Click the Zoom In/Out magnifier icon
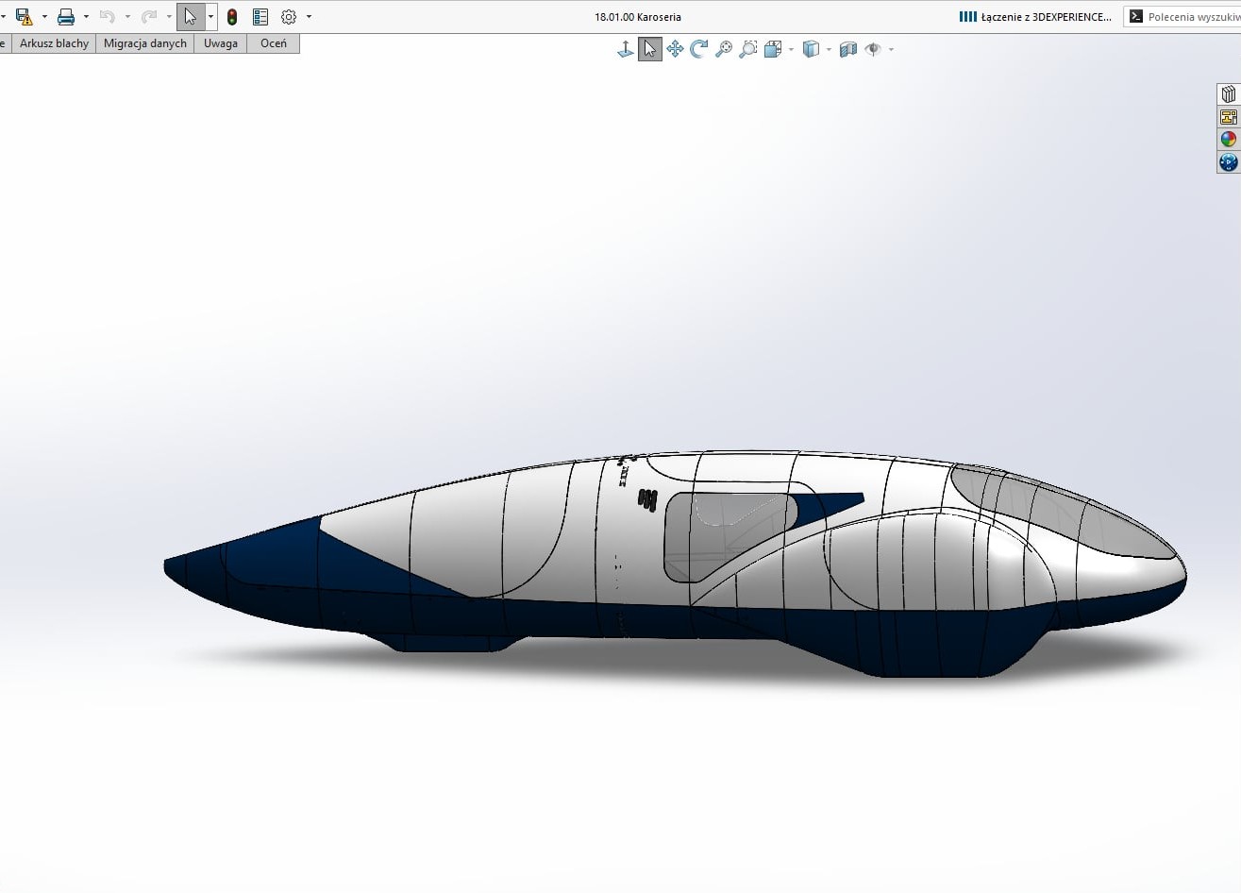Image resolution: width=1241 pixels, height=893 pixels. [723, 48]
